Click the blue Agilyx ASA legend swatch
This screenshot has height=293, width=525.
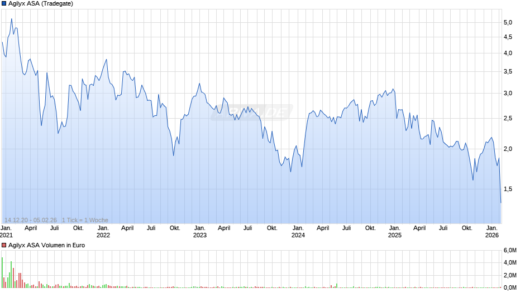(4, 3)
